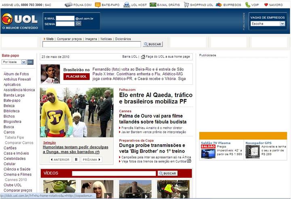
Task: Click the SAC link in top bar
Action: [x=48, y=5]
